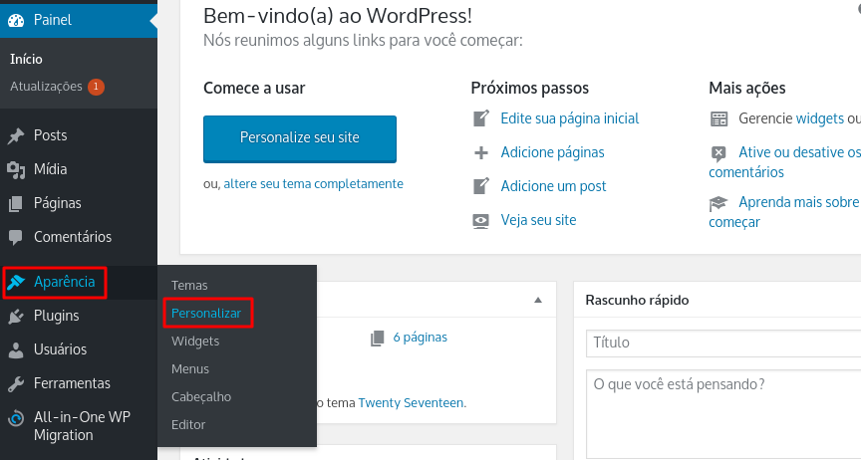The image size is (861, 460).
Task: Click the Personalize seu site button
Action: [300, 138]
